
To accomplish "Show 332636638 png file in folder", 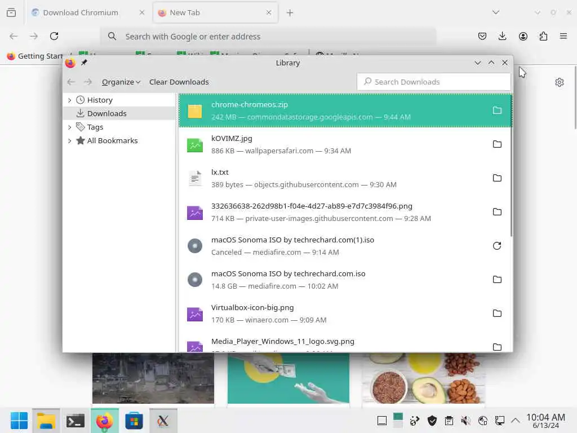I will 497,212.
